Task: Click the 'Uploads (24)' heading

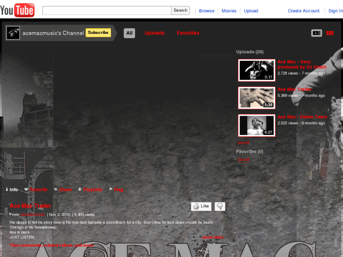Action: click(250, 52)
